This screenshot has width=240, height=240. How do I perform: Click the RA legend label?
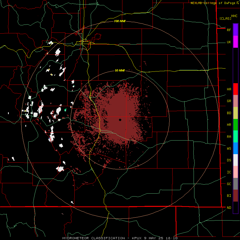pyautogui.click(x=229, y=137)
